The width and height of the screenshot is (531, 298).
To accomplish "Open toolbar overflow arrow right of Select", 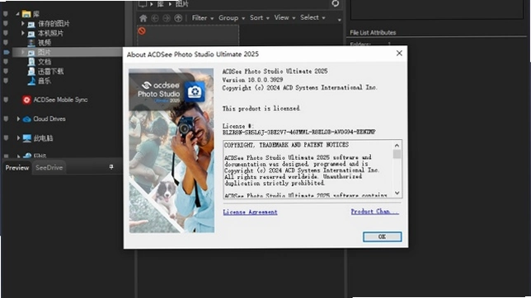I will click(339, 21).
